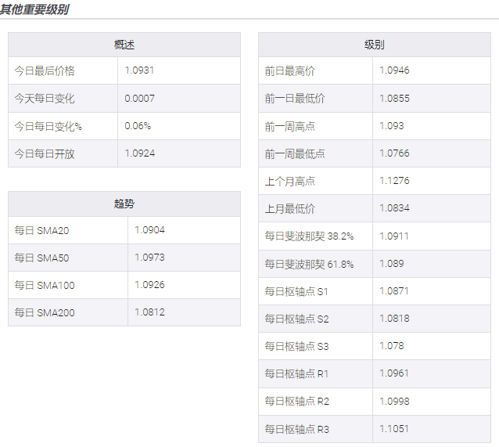Viewport: 499px width, 447px height.
Task: Click the 每日 SMA20 row label
Action: (41, 231)
